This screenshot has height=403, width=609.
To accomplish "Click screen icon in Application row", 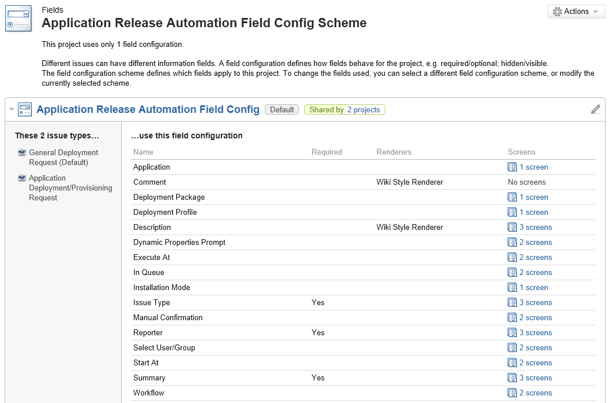I will coord(512,167).
